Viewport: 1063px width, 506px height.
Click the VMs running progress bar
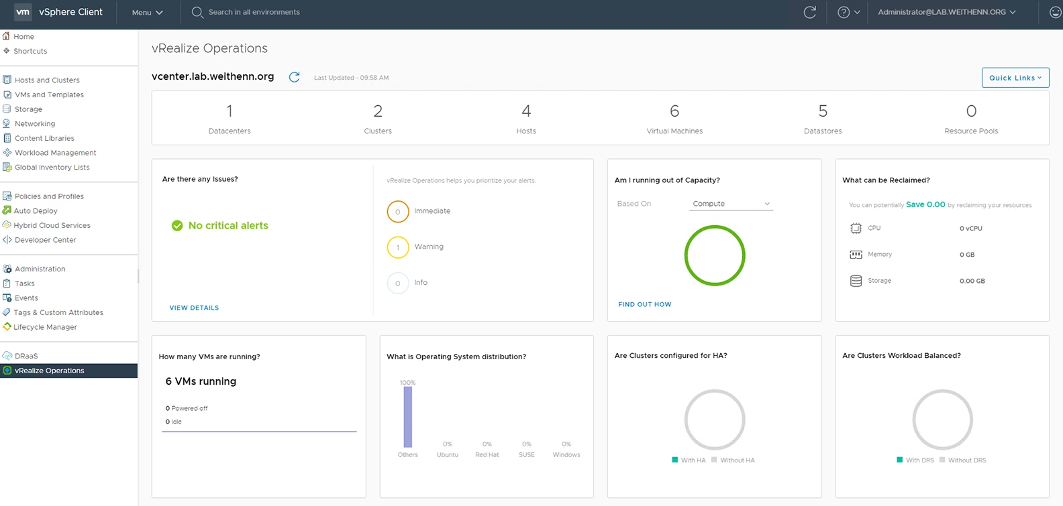(x=259, y=432)
